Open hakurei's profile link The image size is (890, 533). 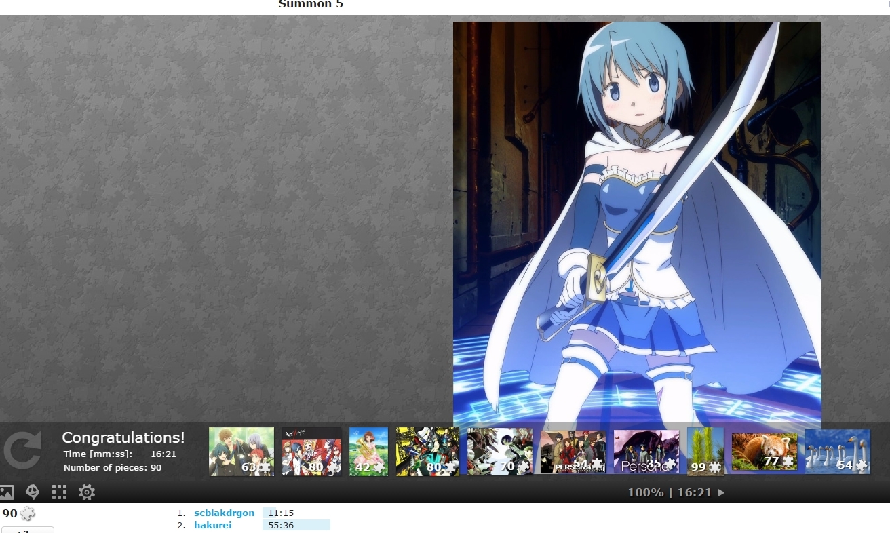pyautogui.click(x=213, y=526)
